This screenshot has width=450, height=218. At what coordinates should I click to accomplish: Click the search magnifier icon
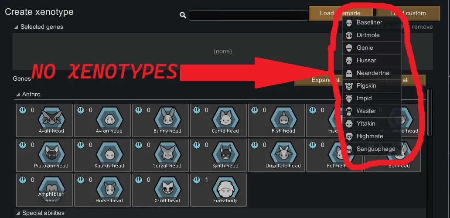coord(183,15)
